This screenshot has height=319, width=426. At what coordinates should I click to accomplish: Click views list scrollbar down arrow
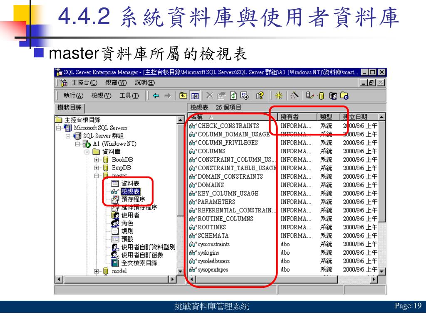click(382, 272)
